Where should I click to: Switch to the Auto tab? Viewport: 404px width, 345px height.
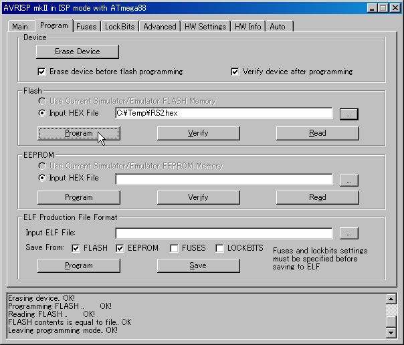(280, 27)
